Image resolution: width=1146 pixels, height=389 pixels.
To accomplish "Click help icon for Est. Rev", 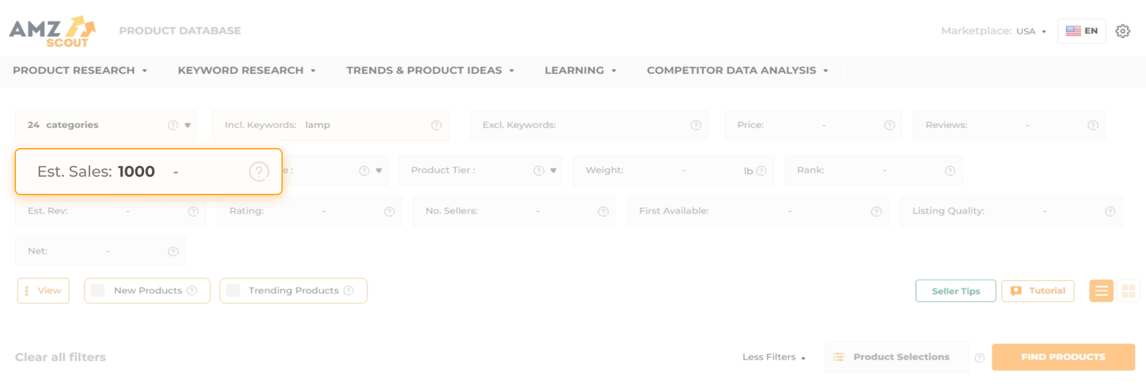I will point(193,211).
